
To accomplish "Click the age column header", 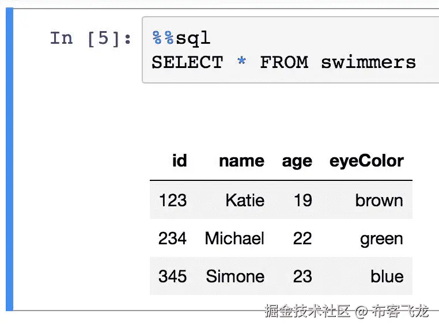I will (x=297, y=161).
